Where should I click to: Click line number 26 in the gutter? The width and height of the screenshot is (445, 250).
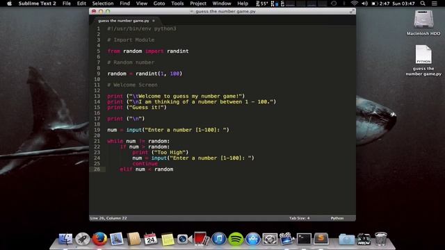tap(97, 169)
